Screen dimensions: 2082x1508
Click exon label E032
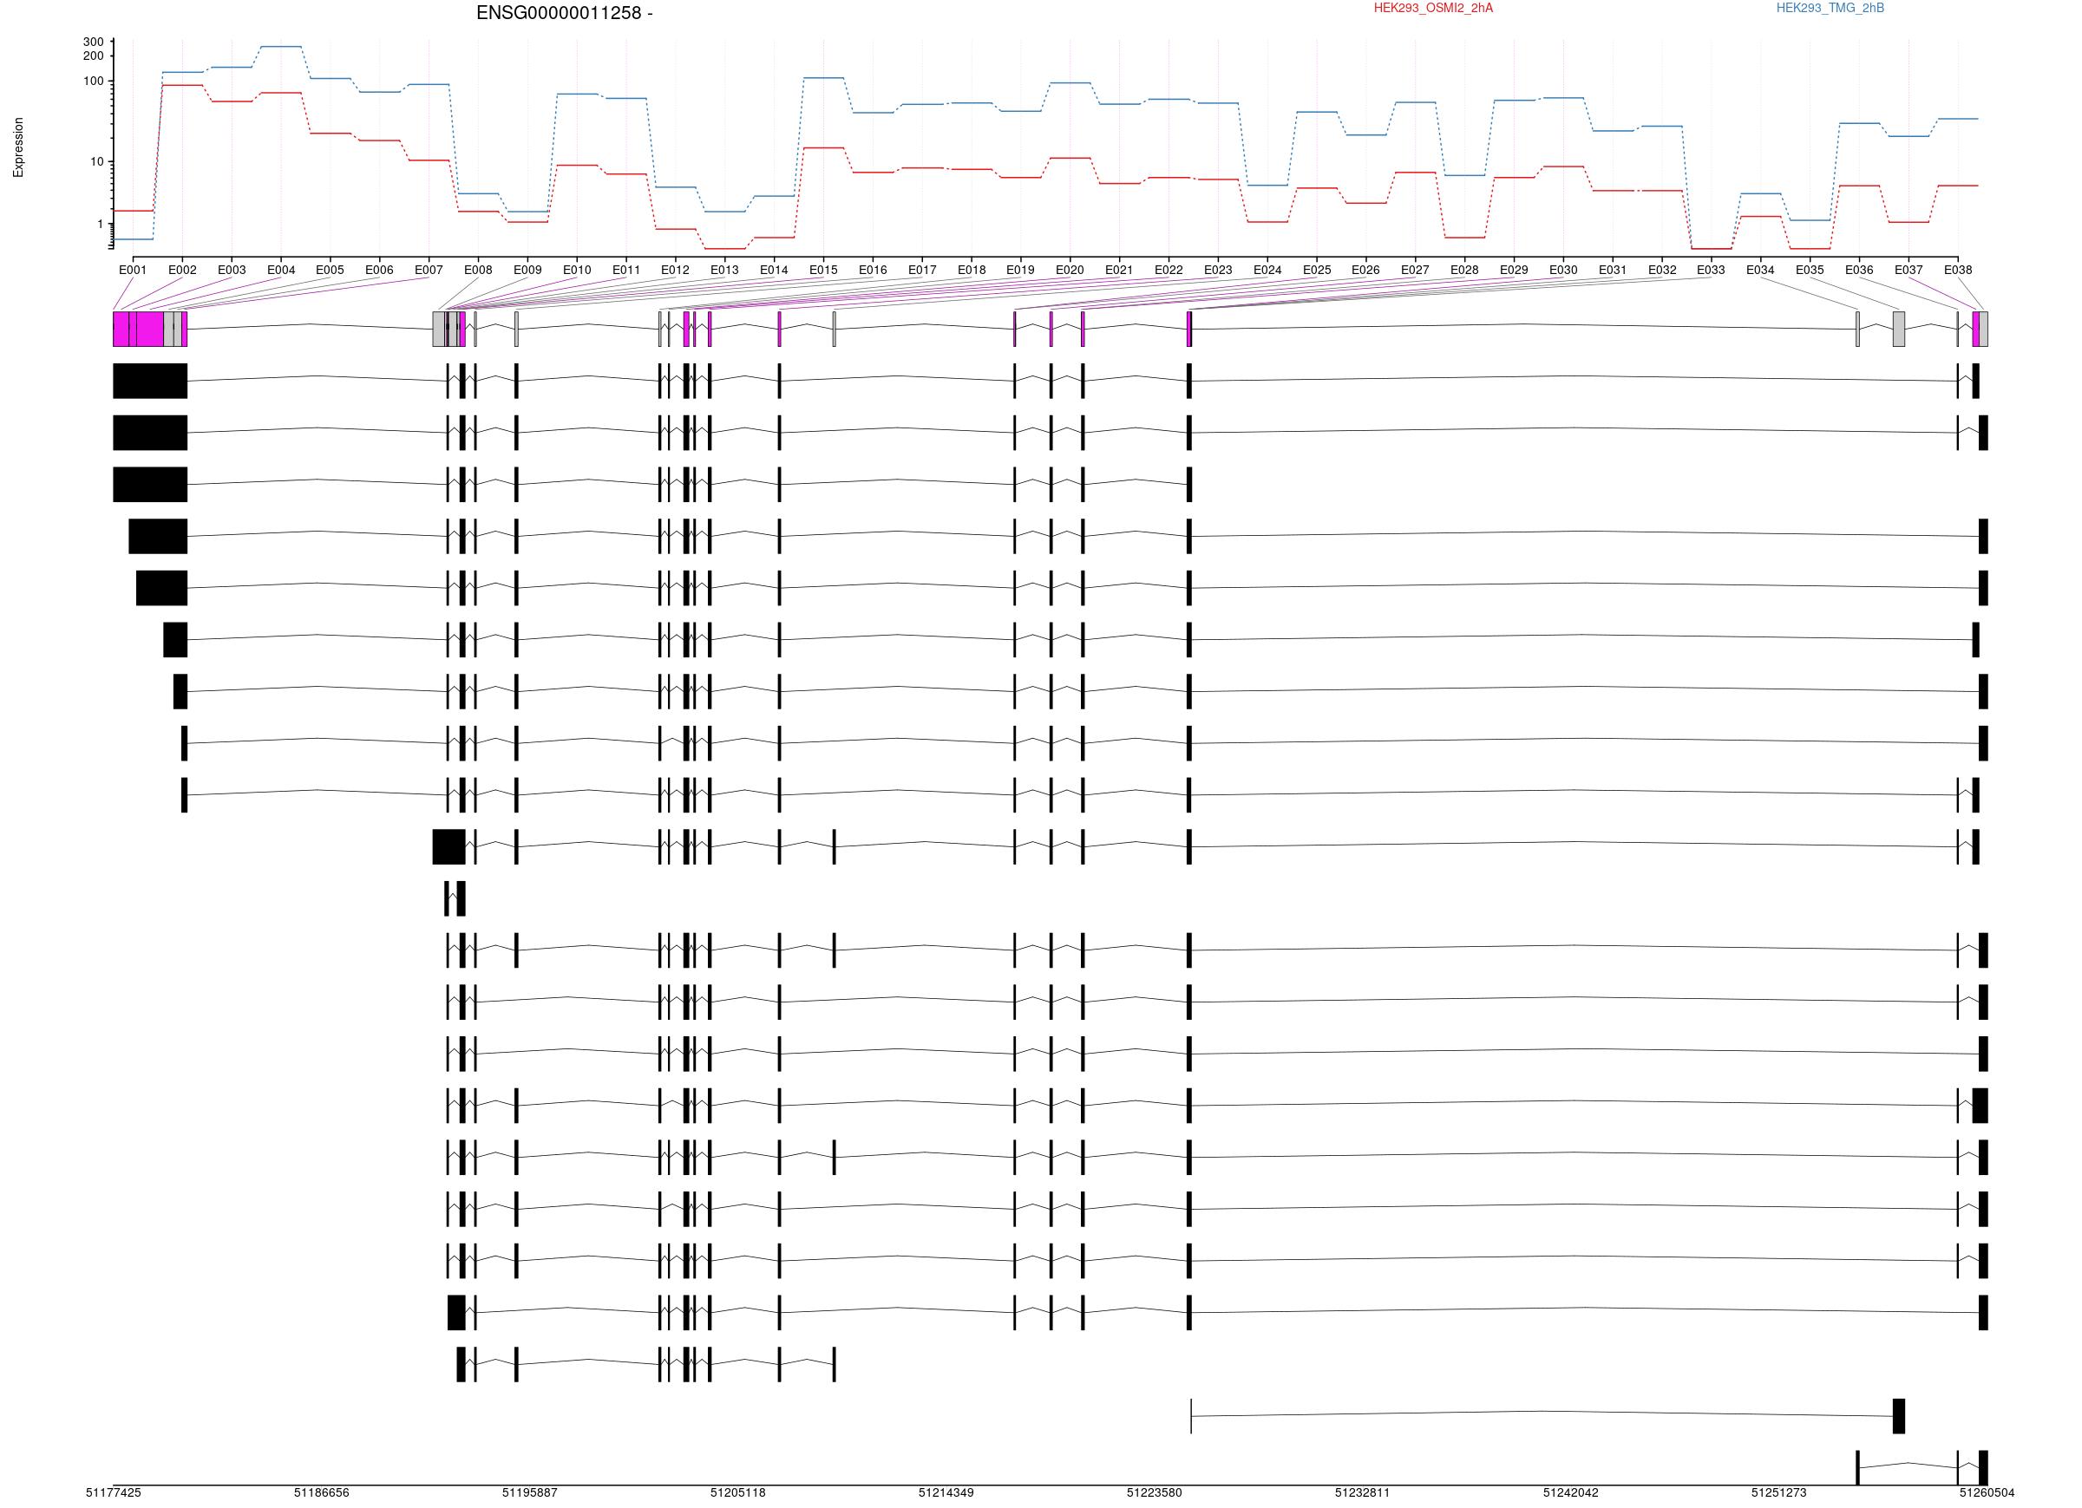pyautogui.click(x=1661, y=270)
